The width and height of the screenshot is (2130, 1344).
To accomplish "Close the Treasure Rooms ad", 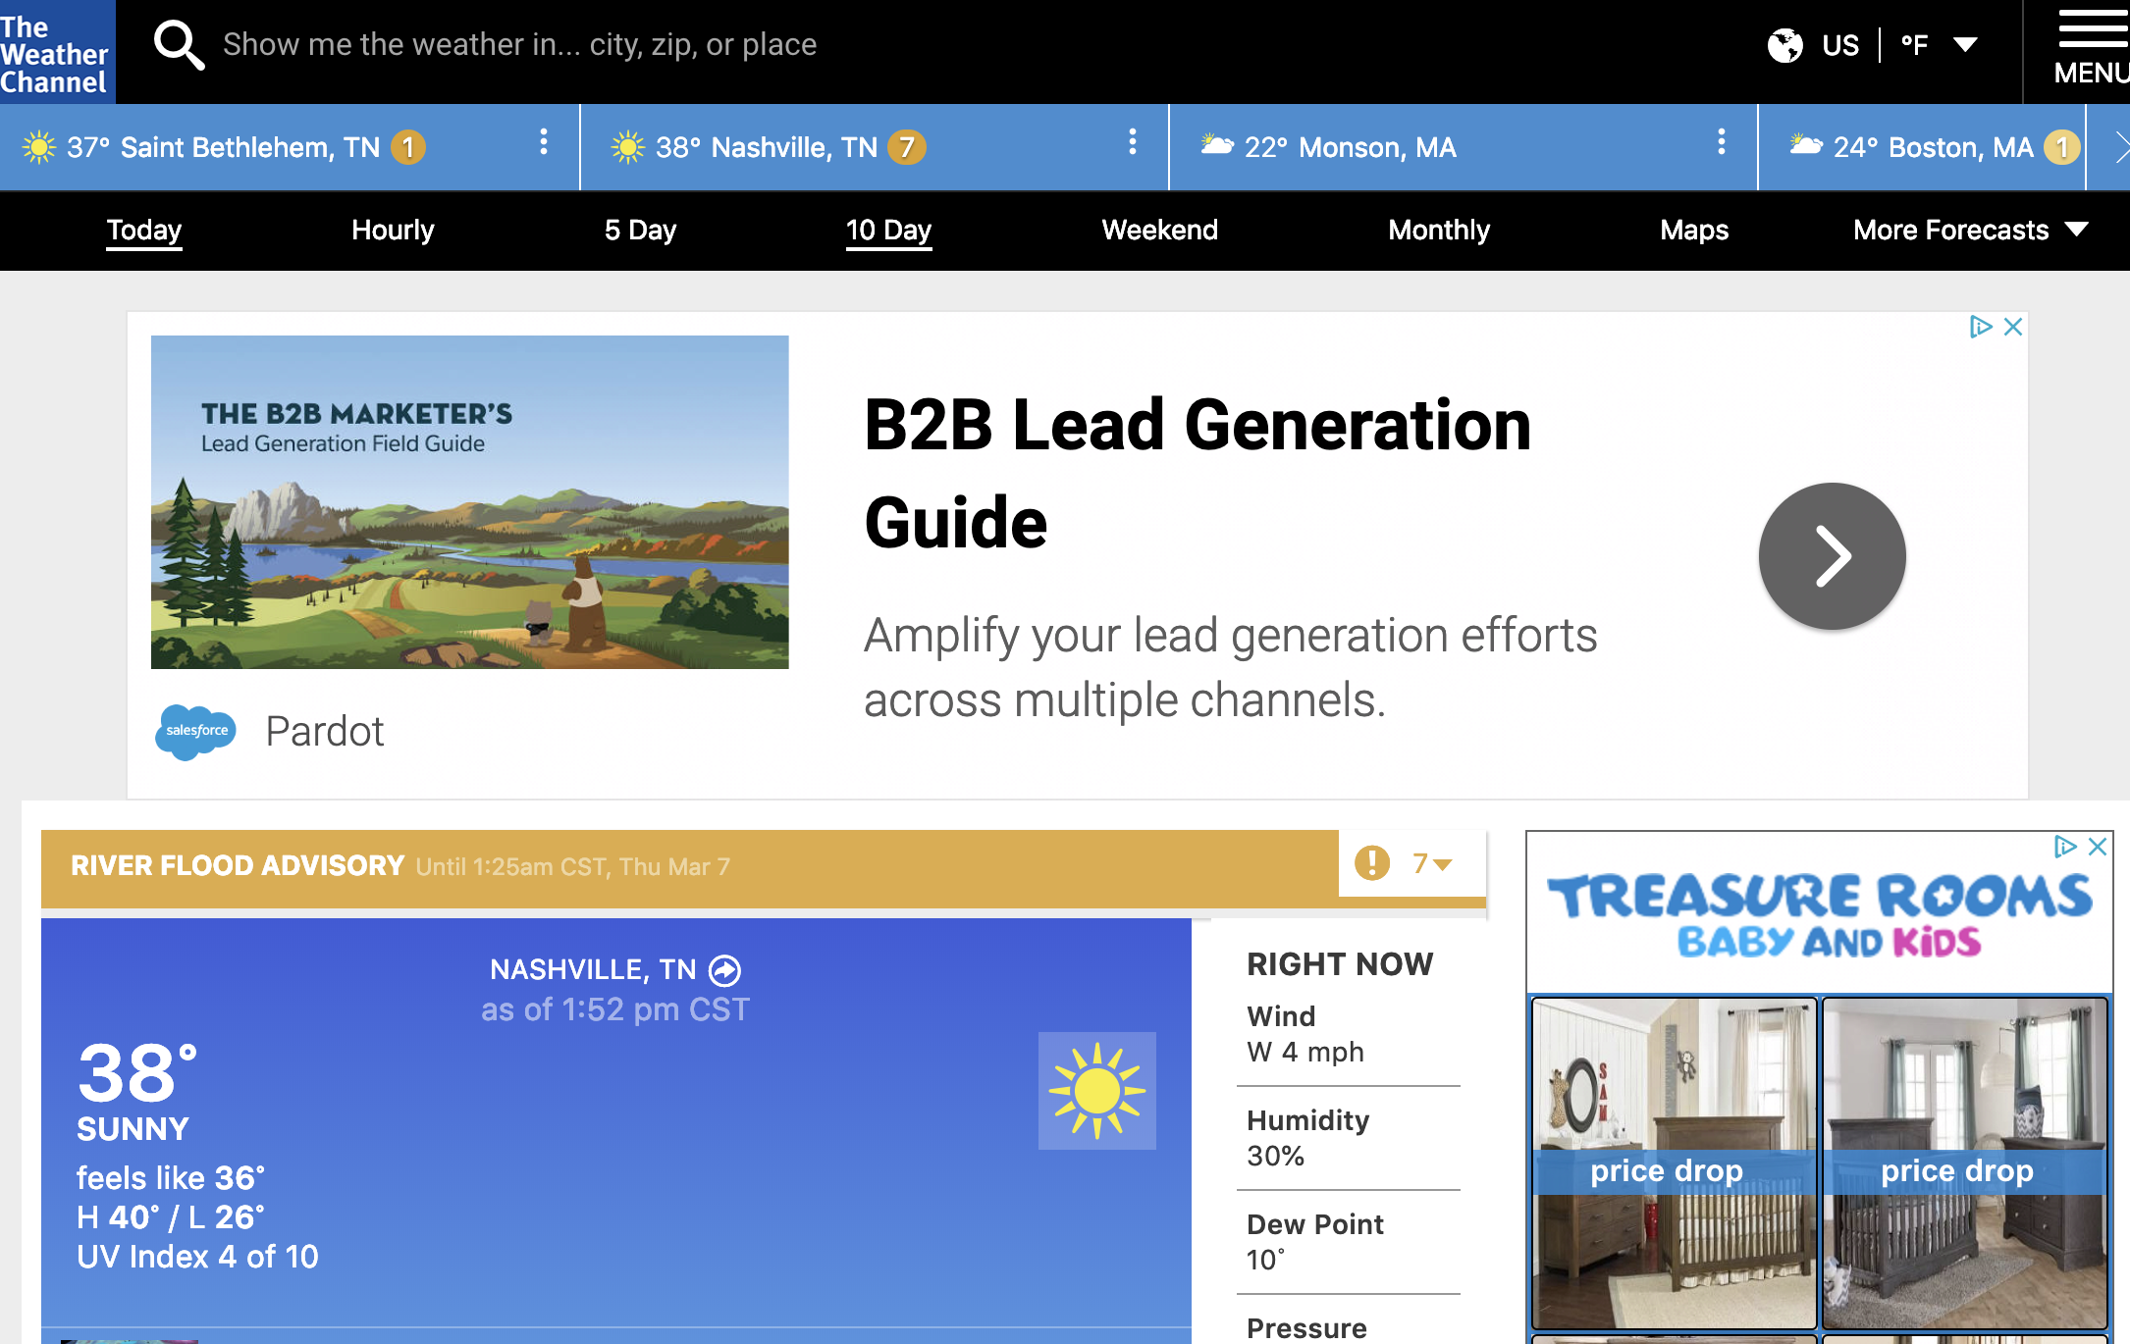I will [2098, 847].
